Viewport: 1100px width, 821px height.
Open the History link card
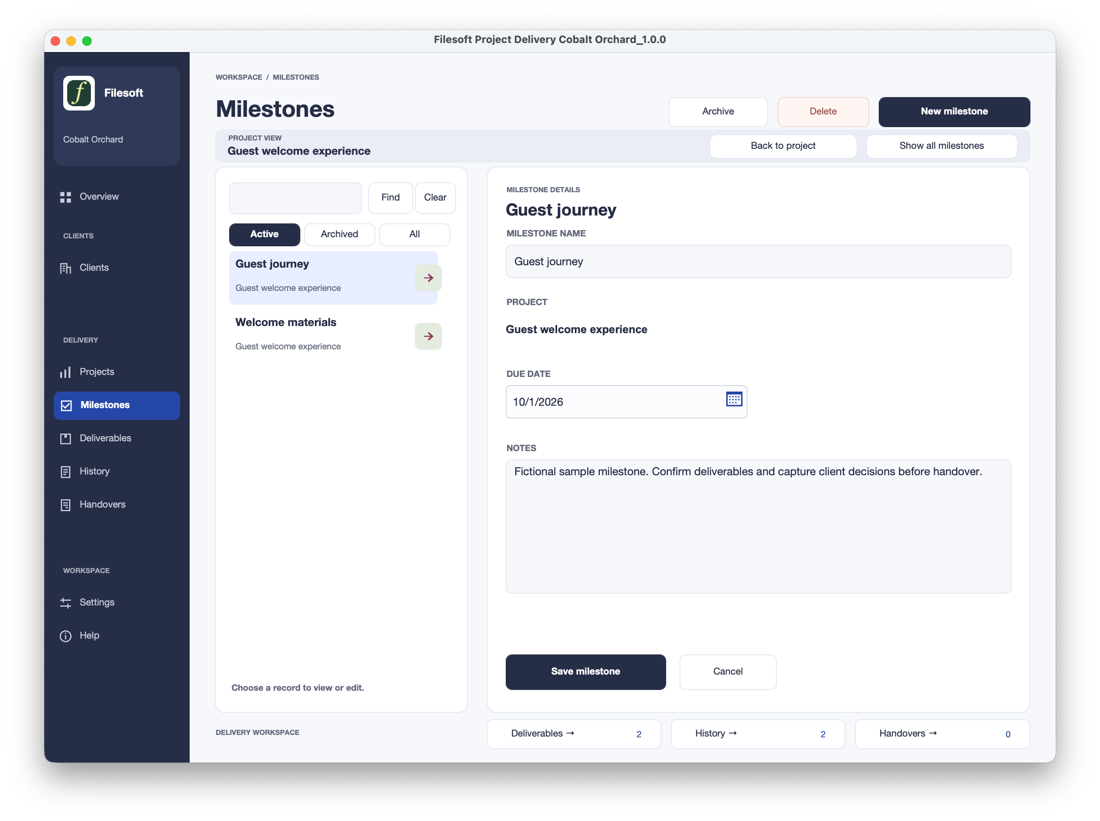757,734
